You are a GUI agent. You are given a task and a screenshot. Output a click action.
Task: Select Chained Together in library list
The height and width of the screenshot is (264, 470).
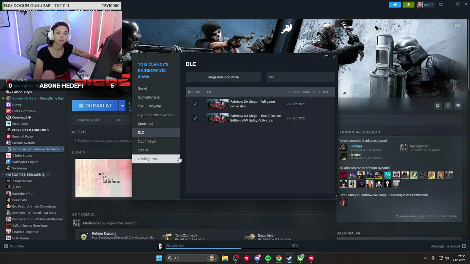[x=25, y=232]
